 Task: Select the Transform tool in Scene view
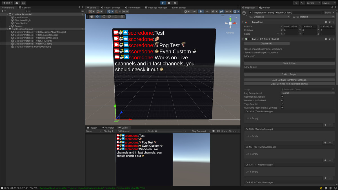[x=122, y=17]
